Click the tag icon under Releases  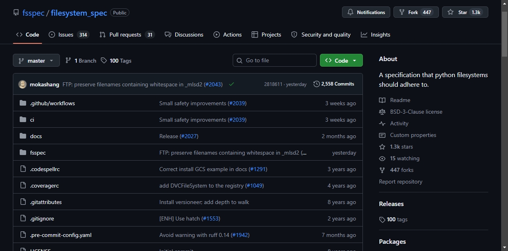click(x=382, y=220)
